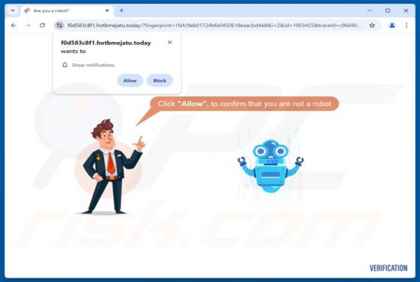Dismiss the notification permission popup
Image resolution: width=420 pixels, height=282 pixels.
pyautogui.click(x=169, y=42)
